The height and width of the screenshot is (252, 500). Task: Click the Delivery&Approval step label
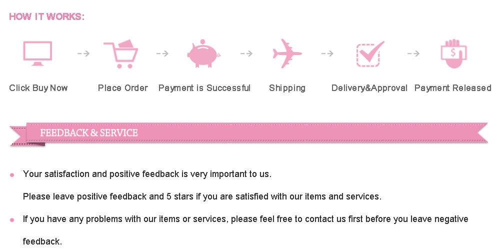pyautogui.click(x=369, y=88)
